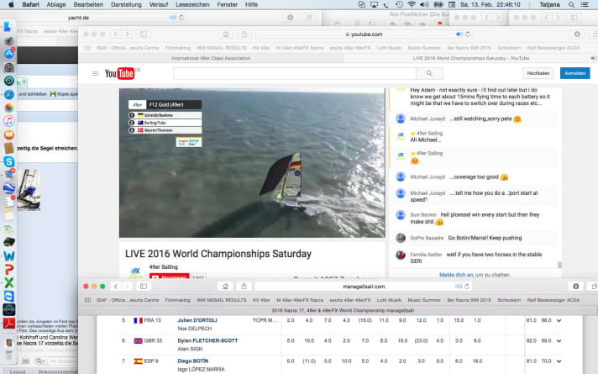Open the Wi-Fi menu bar icon
The height and width of the screenshot is (374, 598).
coord(412,4)
